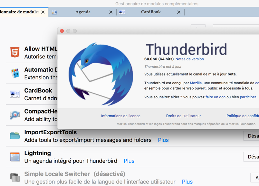Click the ImportExportTools folder icon
Viewport: 259px width, 186px height.
click(15, 136)
